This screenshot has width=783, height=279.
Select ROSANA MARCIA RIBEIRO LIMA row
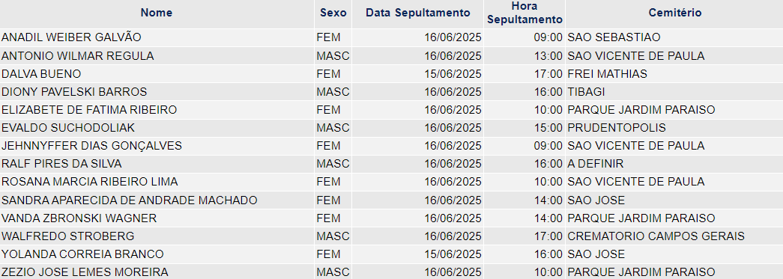tap(391, 181)
